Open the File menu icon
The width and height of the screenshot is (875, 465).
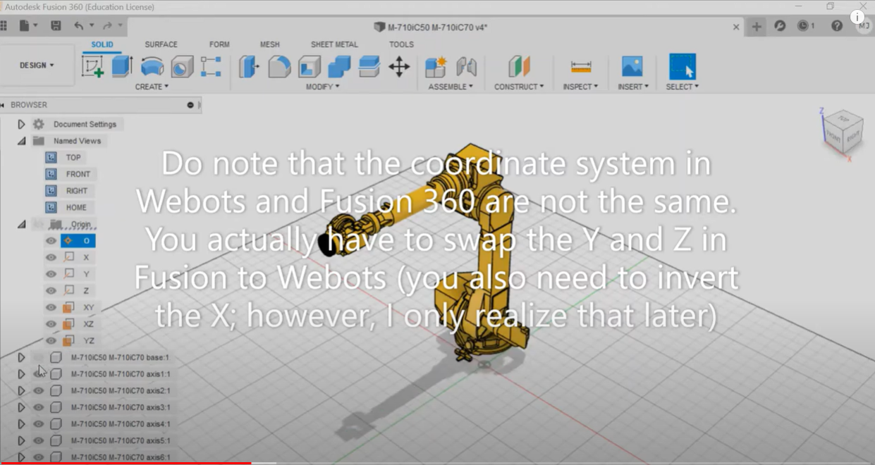tap(25, 26)
